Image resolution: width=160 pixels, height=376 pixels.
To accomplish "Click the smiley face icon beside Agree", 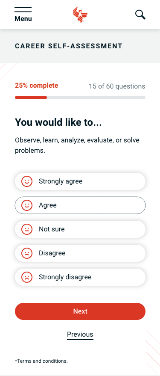I will [x=27, y=205].
